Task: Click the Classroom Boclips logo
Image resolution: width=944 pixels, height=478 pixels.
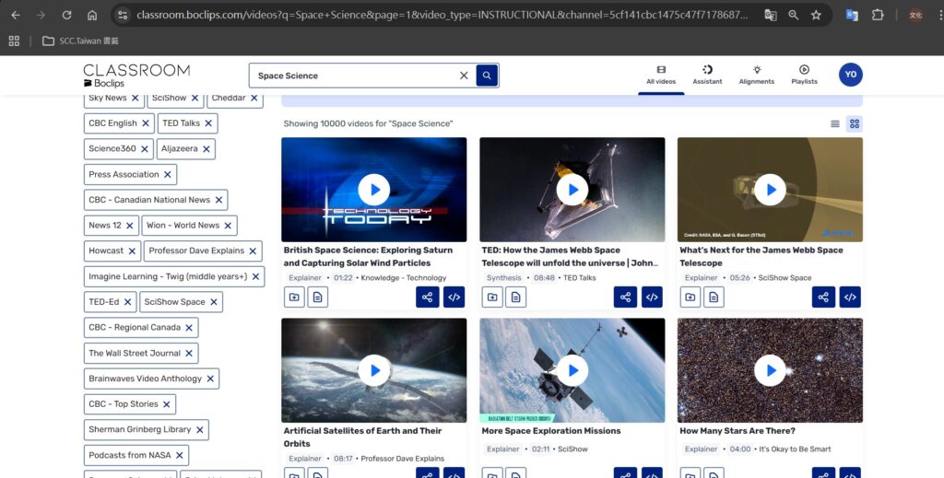Action: click(136, 76)
